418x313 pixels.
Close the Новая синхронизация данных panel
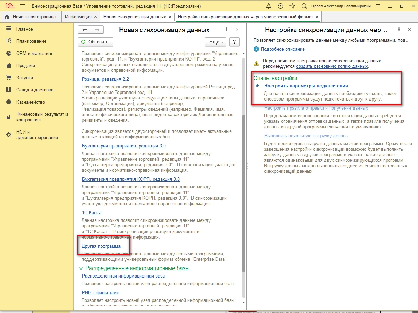[x=237, y=30]
